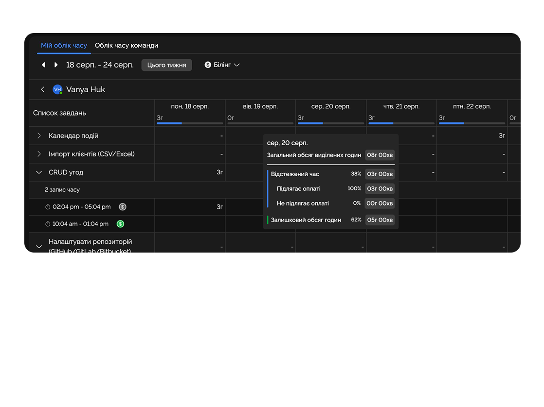Screen dimensions: 544x407
Task: Go to the previous week arrow
Action: point(43,65)
